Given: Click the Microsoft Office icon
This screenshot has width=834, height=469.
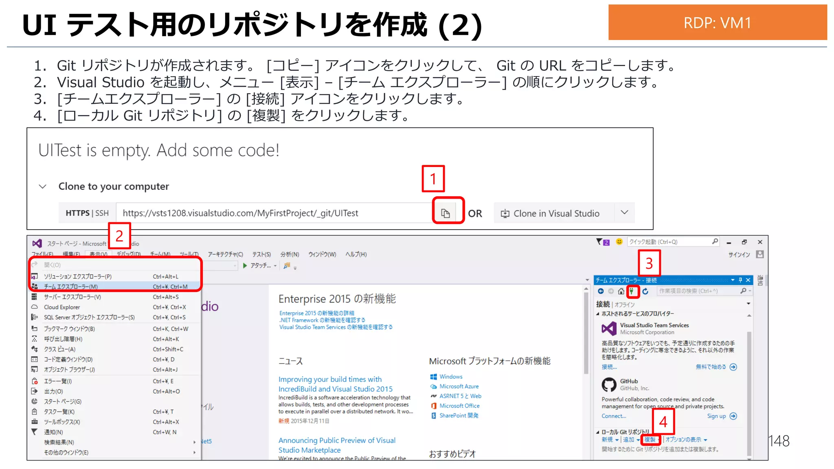Looking at the screenshot, I should click(433, 406).
